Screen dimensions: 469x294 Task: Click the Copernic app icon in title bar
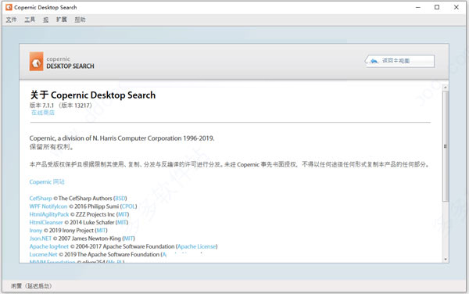coord(9,7)
